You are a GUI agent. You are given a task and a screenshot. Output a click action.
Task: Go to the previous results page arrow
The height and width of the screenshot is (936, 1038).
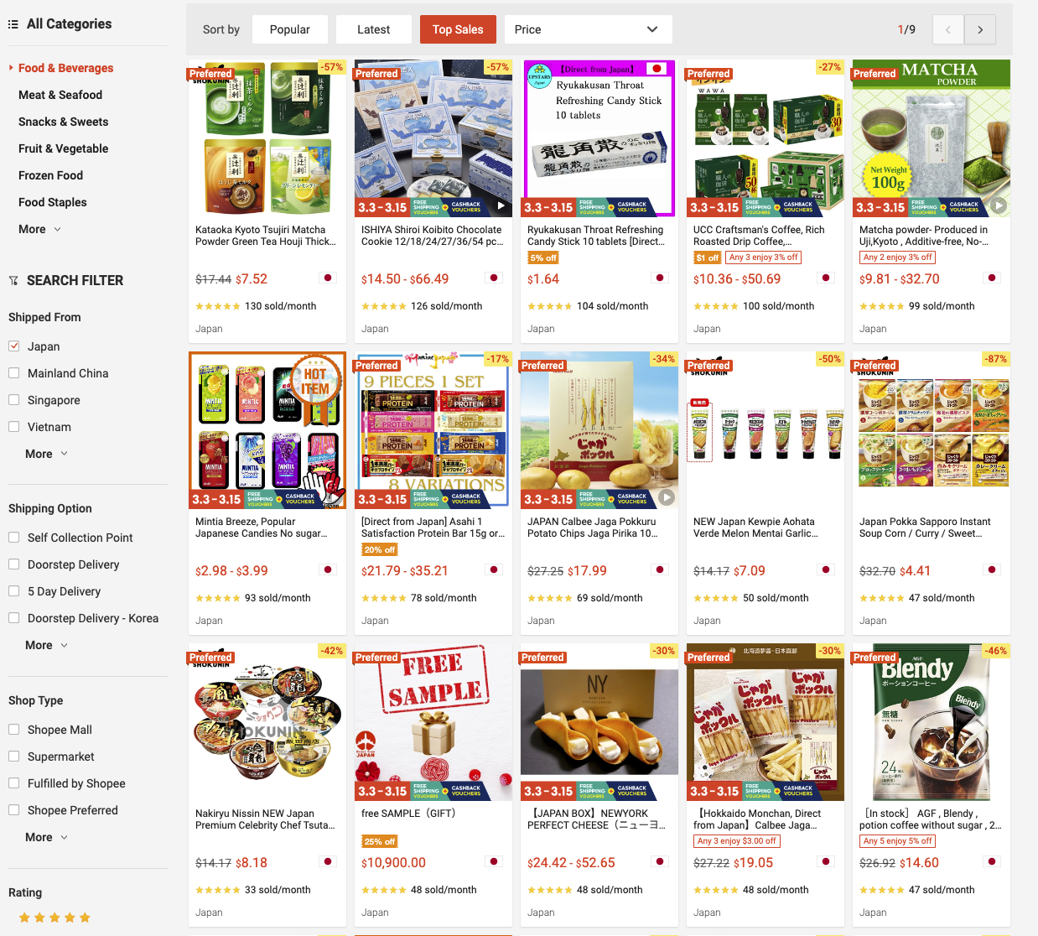(948, 29)
